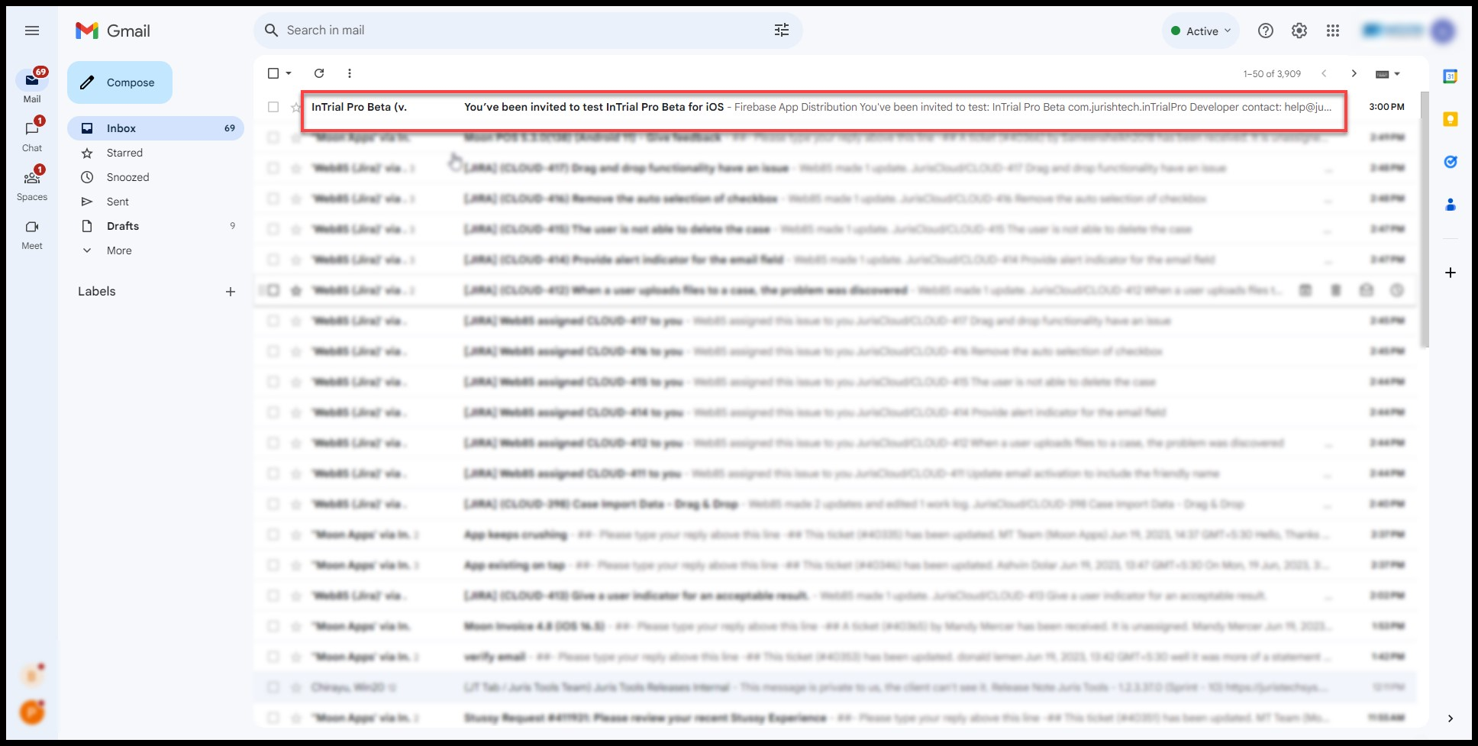Click the Compose button
1478x746 pixels.
120,82
